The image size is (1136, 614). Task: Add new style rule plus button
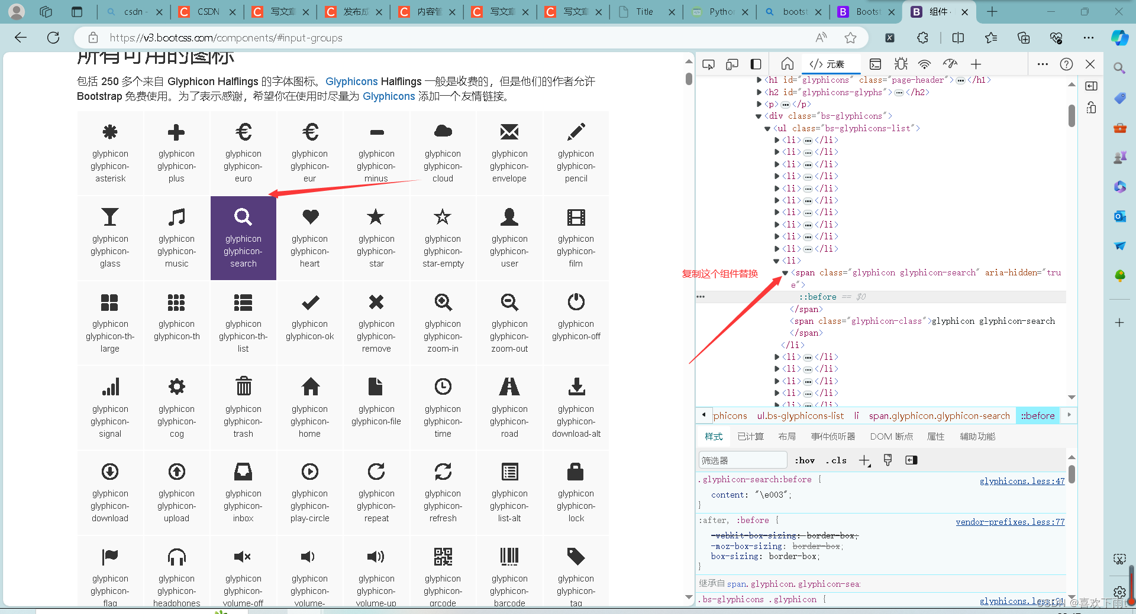pyautogui.click(x=864, y=460)
